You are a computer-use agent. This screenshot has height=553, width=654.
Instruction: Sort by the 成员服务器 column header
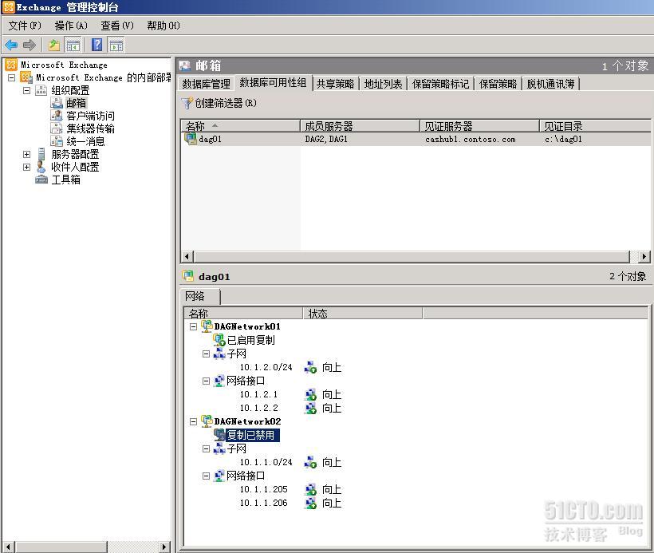(x=360, y=125)
